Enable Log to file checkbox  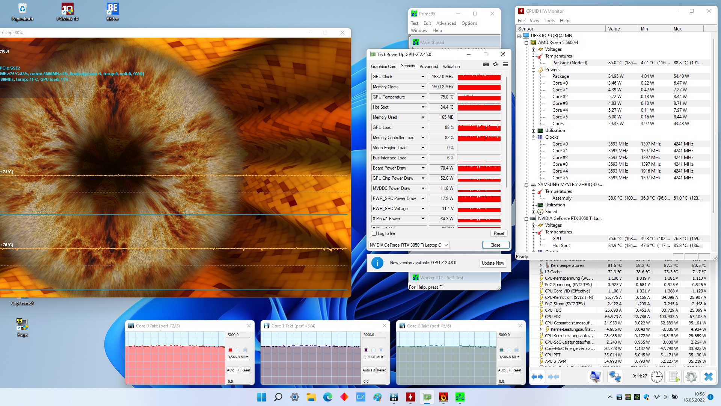tap(374, 233)
